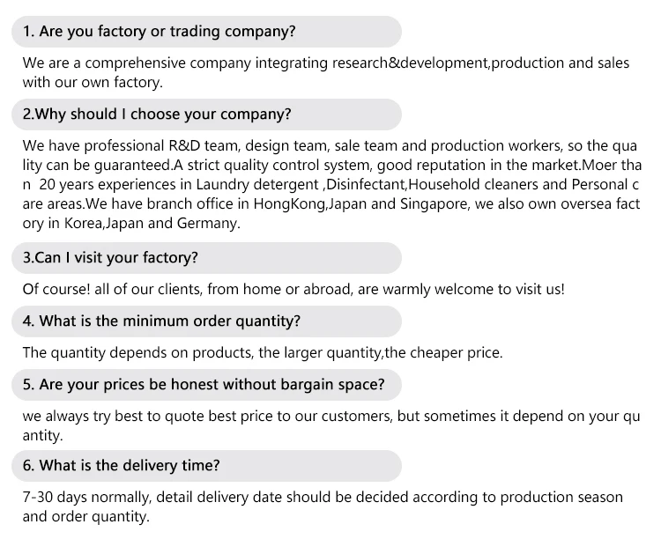Select the "Can I visit your factory?" question
The image size is (661, 539).
pyautogui.click(x=207, y=258)
